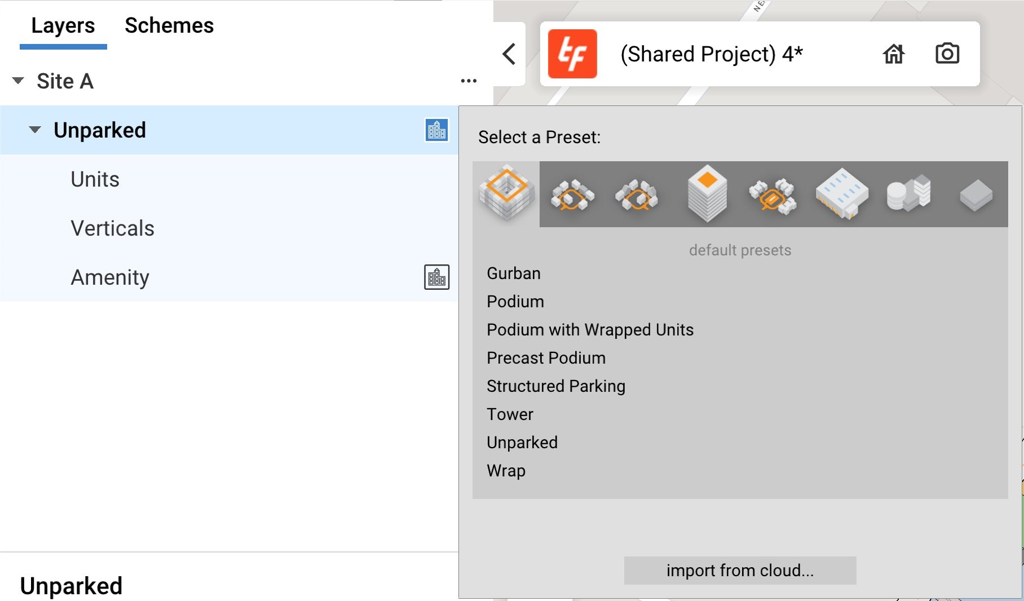The height and width of the screenshot is (601, 1024).
Task: Switch to the Schemes tab
Action: pos(169,25)
